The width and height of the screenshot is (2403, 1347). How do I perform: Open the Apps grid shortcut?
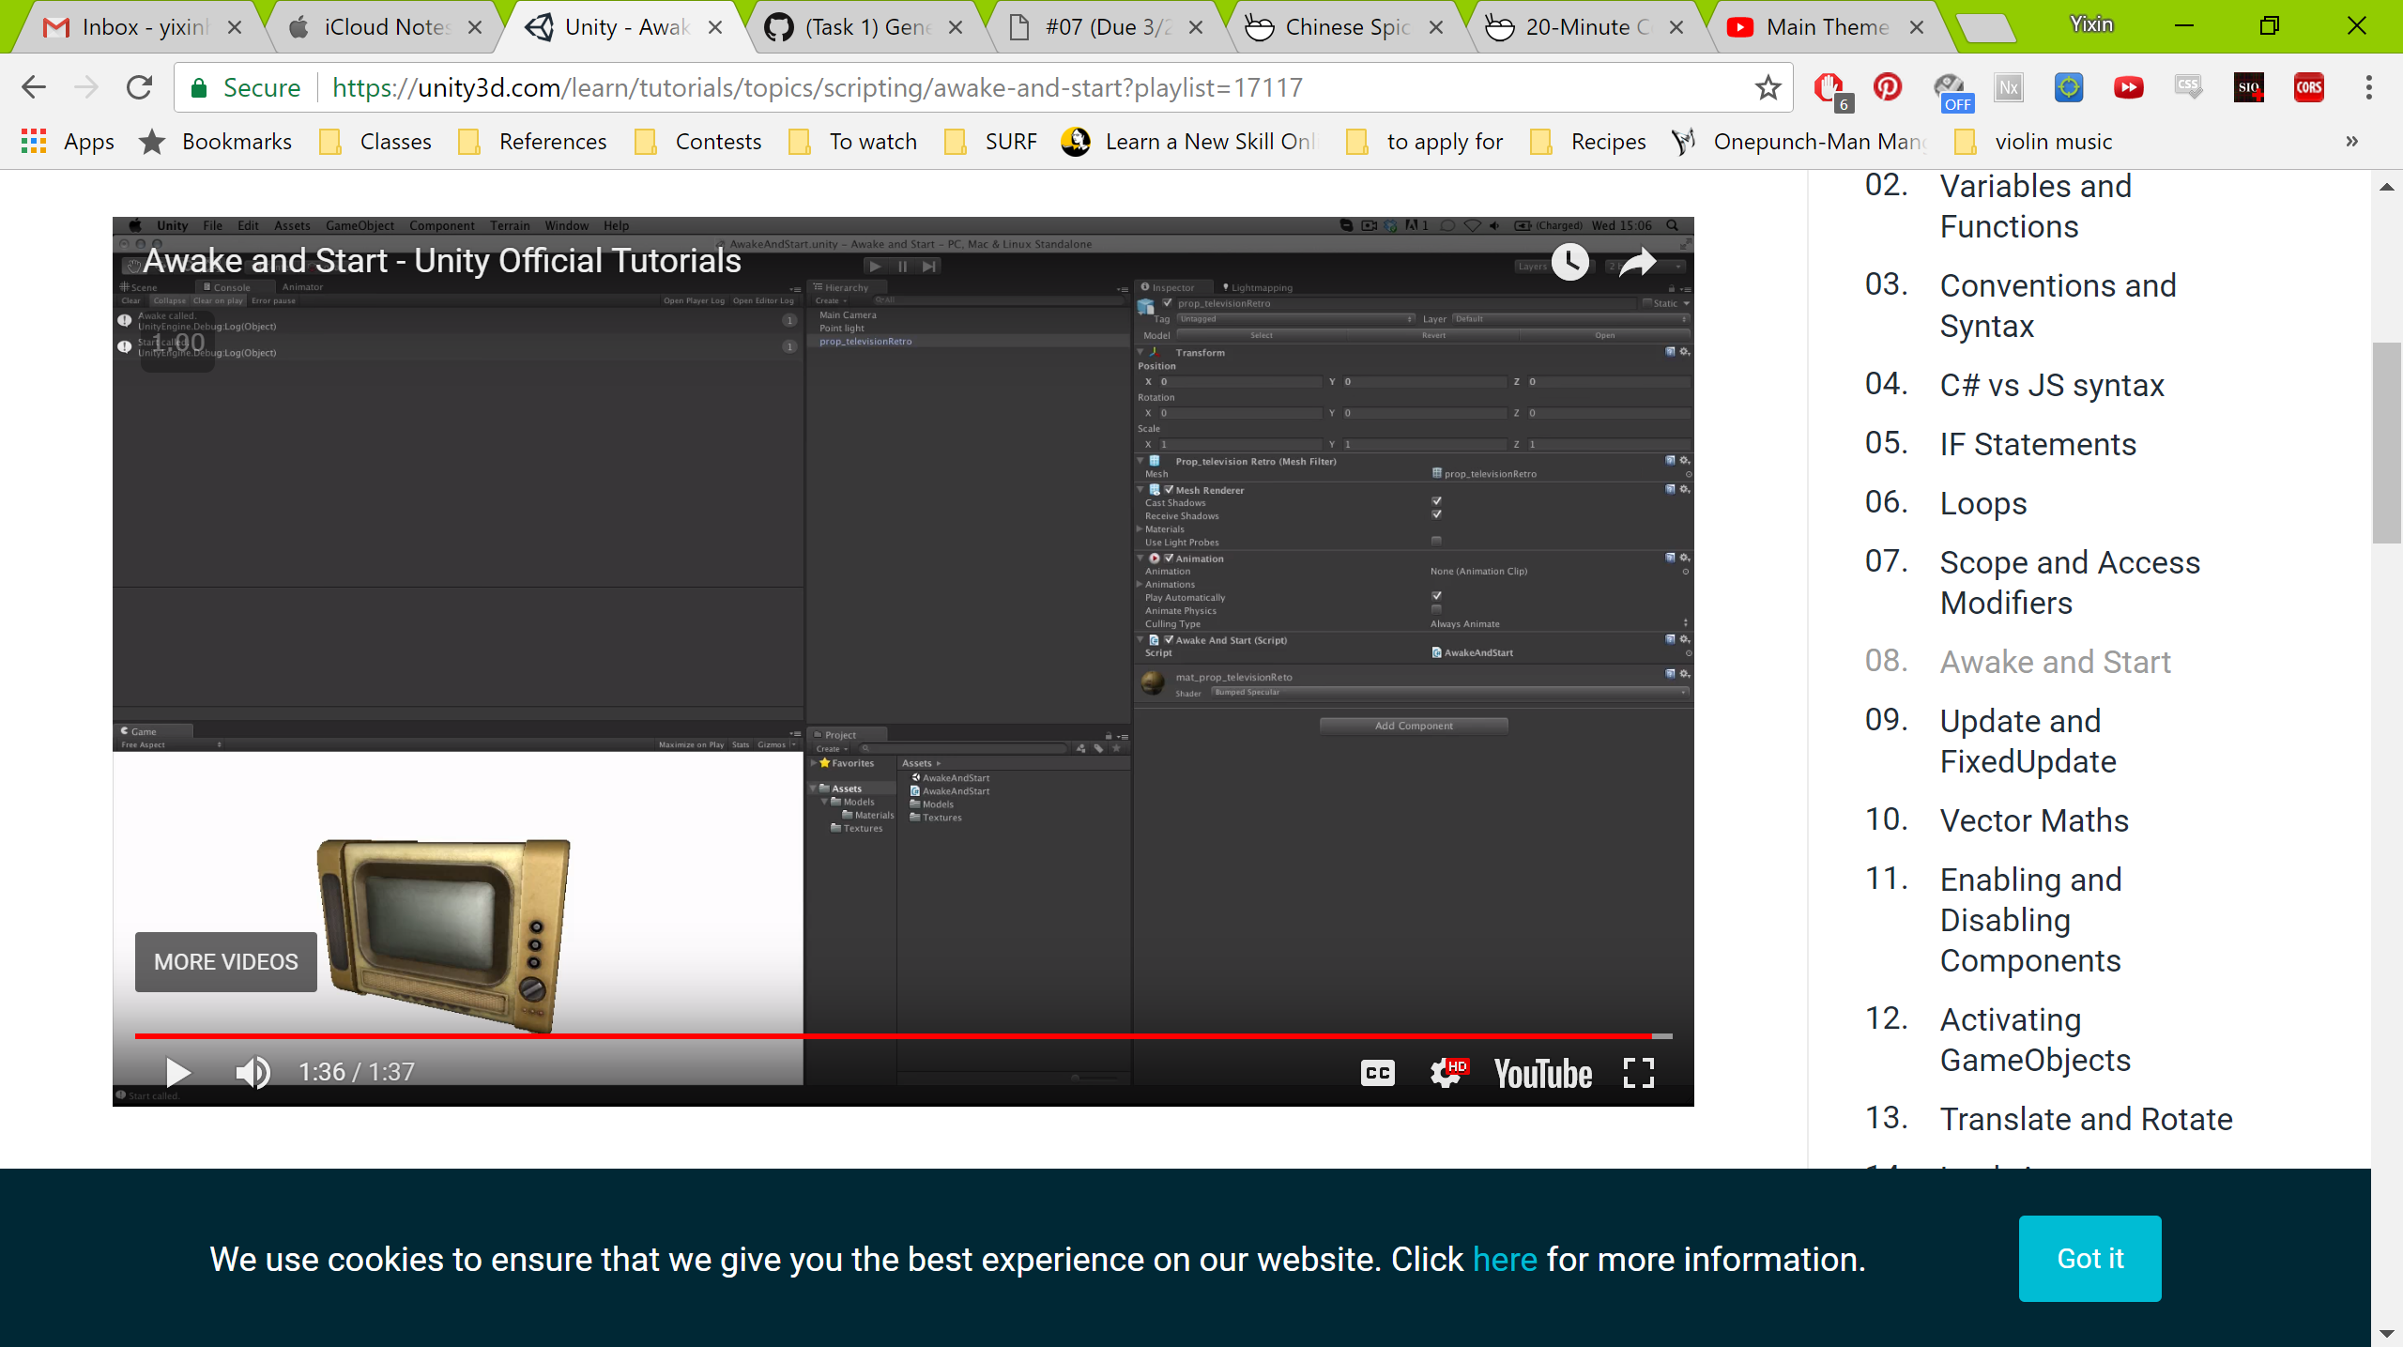click(66, 142)
